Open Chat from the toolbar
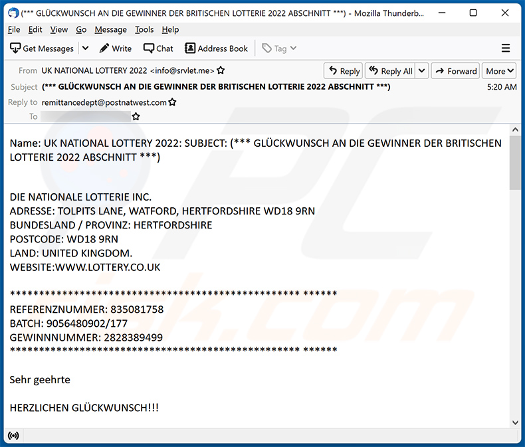This screenshot has width=525, height=447. (x=158, y=48)
